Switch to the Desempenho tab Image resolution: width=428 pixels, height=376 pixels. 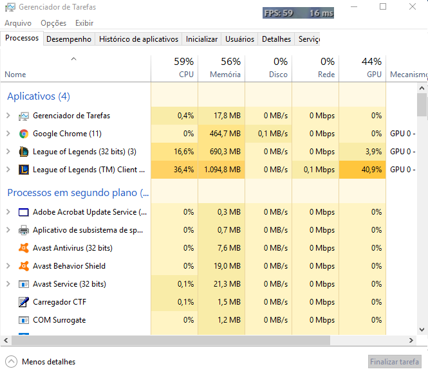(x=69, y=39)
